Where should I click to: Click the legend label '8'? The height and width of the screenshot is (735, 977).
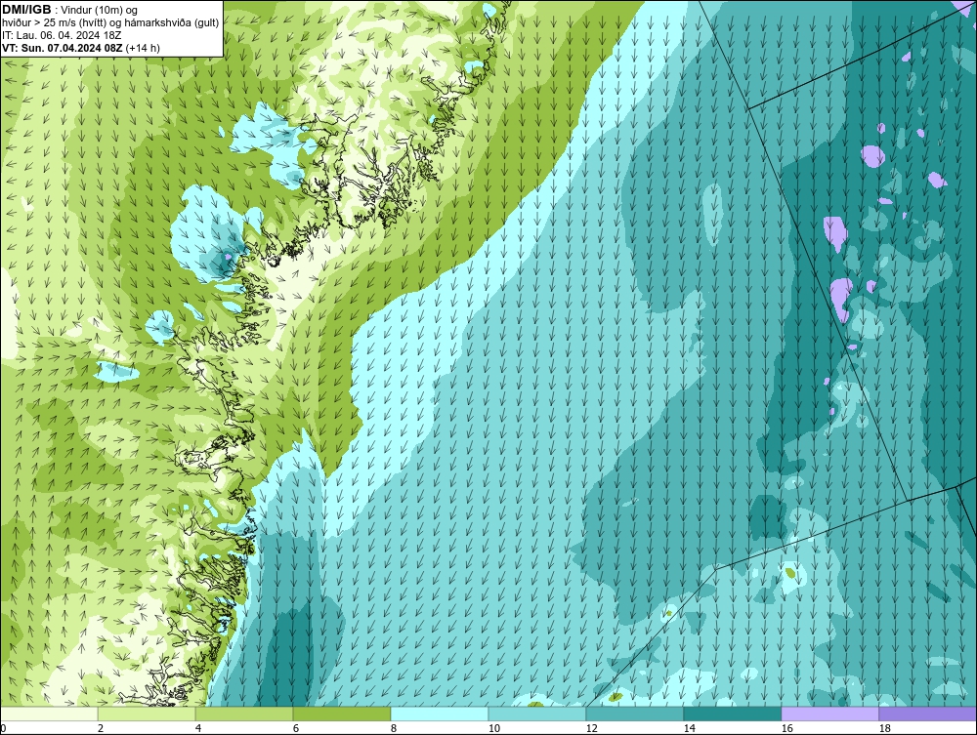tap(393, 728)
